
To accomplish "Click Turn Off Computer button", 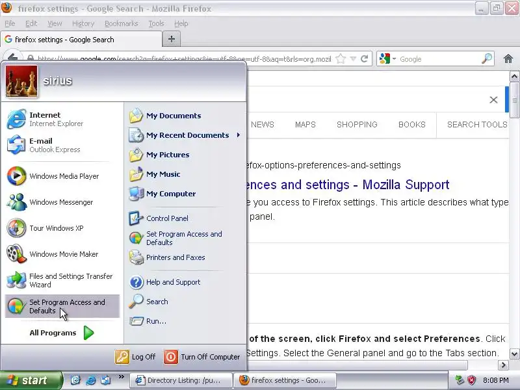I will (202, 357).
